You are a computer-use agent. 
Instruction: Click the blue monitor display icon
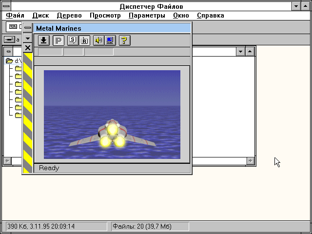click(110, 40)
